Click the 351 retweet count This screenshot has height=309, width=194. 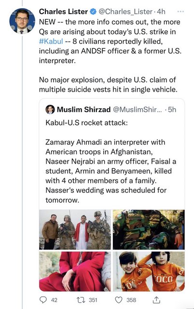point(93,300)
